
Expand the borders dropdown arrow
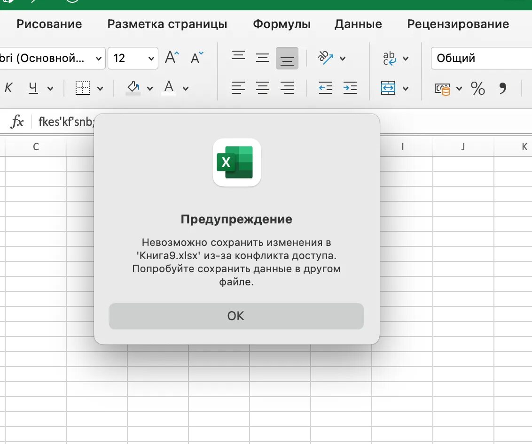[100, 88]
